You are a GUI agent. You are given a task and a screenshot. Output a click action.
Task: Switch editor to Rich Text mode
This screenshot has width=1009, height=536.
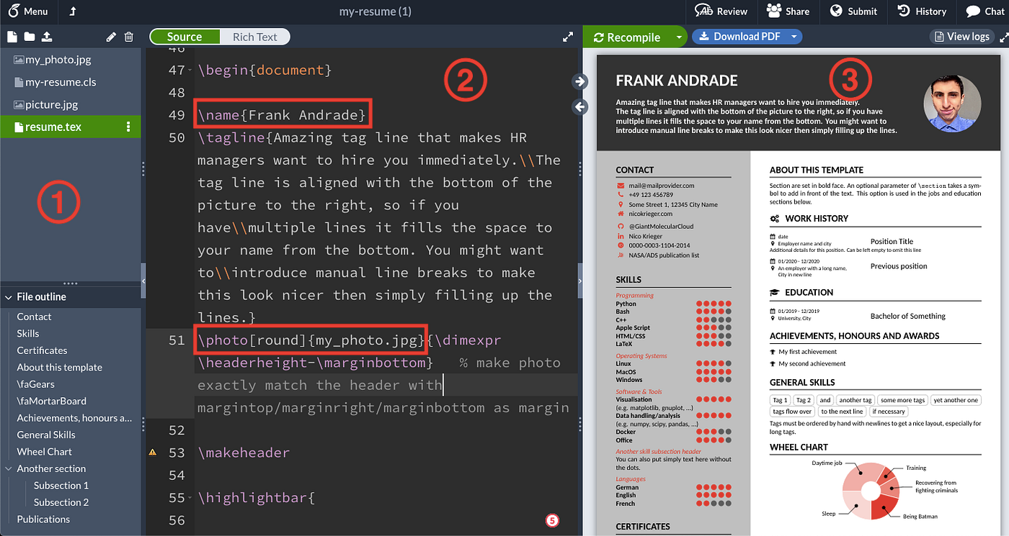254,37
